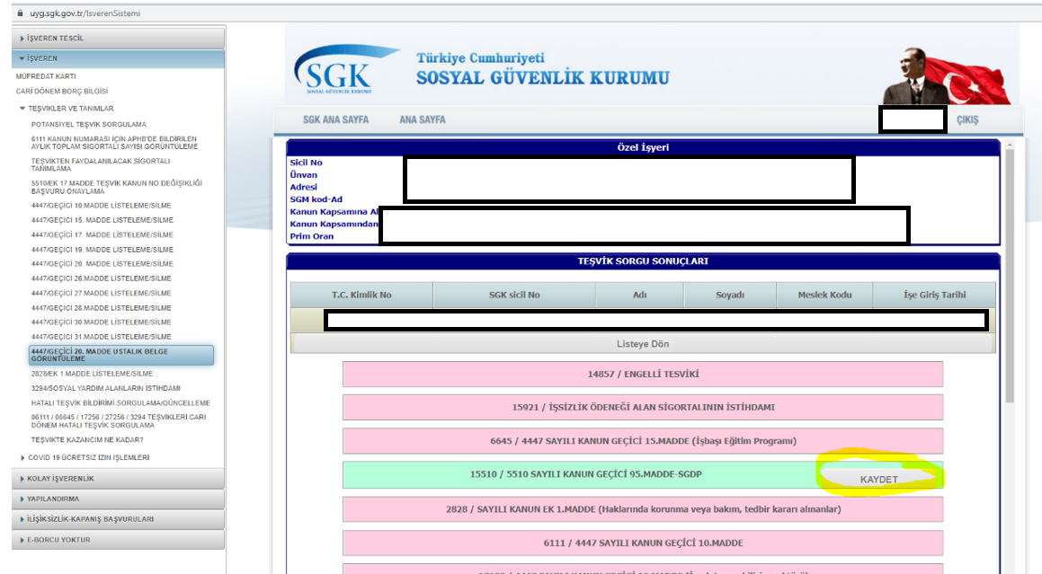Select 4447/GEÇİCİ 31.MADDE LİSTELEME/SİLME
This screenshot has width=1042, height=574.
pyautogui.click(x=101, y=337)
